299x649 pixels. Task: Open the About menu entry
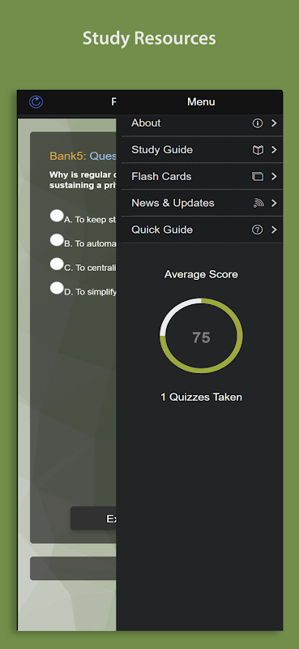click(x=203, y=123)
